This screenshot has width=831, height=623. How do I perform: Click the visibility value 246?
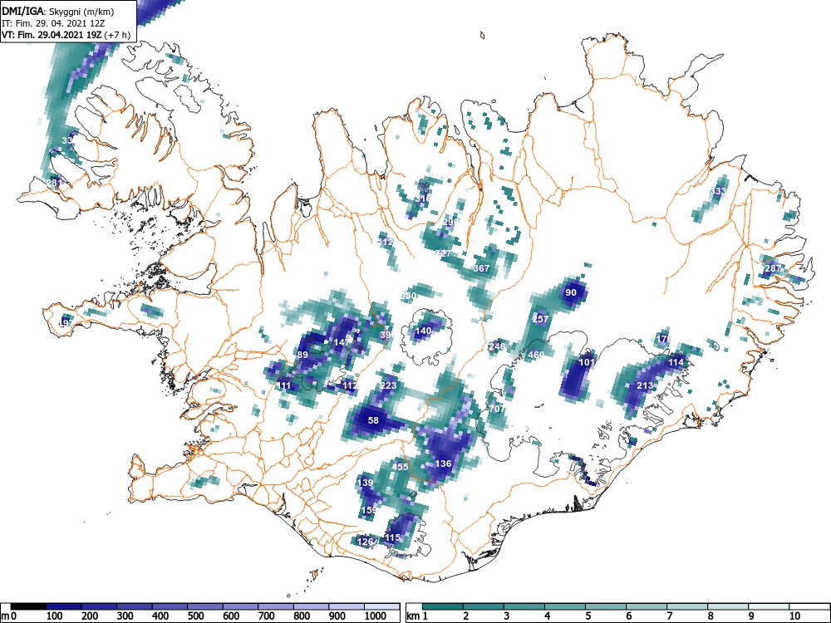[497, 346]
